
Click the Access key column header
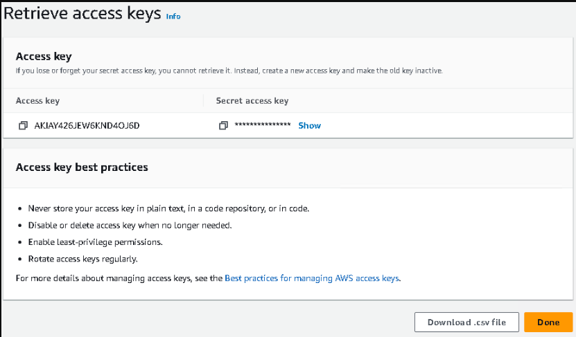[x=37, y=101]
